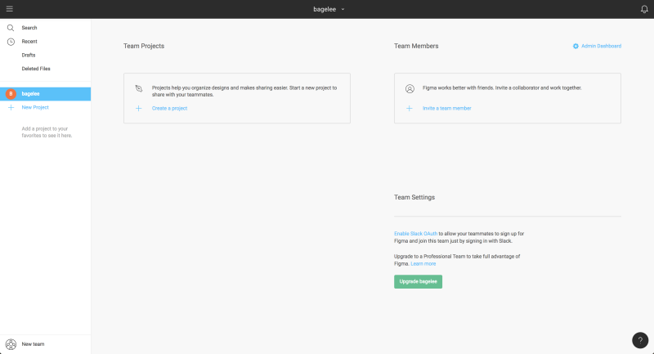This screenshot has height=354, width=654.
Task: Open notifications bell icon
Action: (x=644, y=9)
